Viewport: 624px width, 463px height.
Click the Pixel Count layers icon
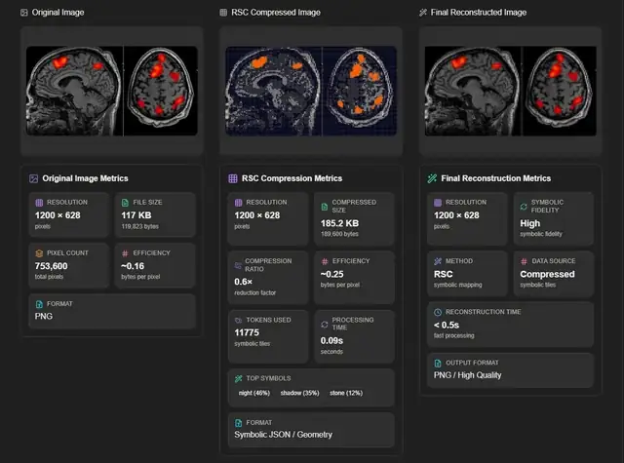point(39,252)
